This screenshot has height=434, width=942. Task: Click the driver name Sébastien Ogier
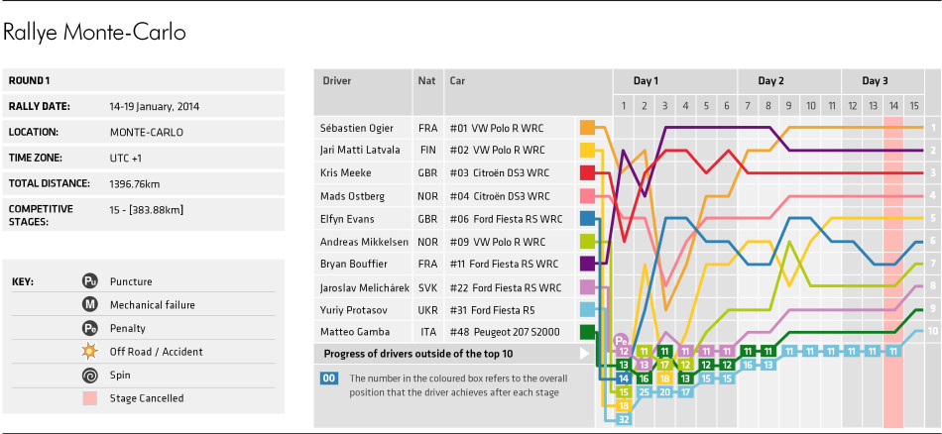click(x=357, y=128)
